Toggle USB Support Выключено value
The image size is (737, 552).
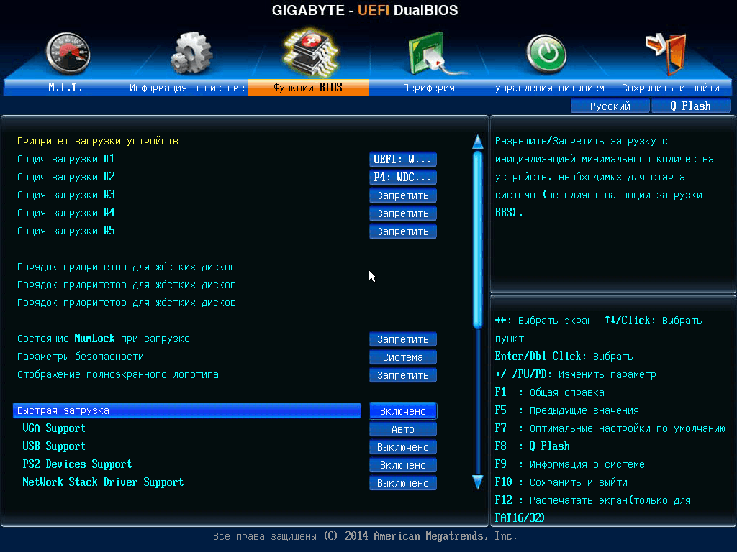[x=403, y=447]
